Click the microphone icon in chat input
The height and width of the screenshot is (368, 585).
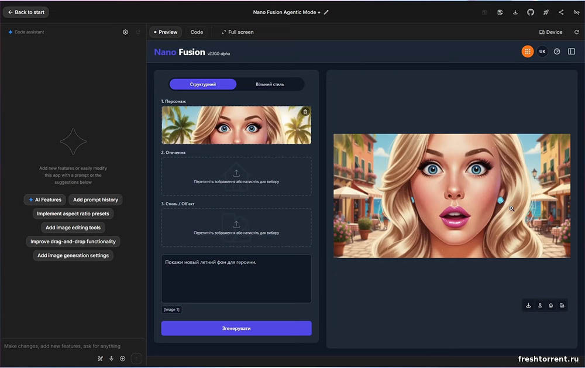click(111, 359)
